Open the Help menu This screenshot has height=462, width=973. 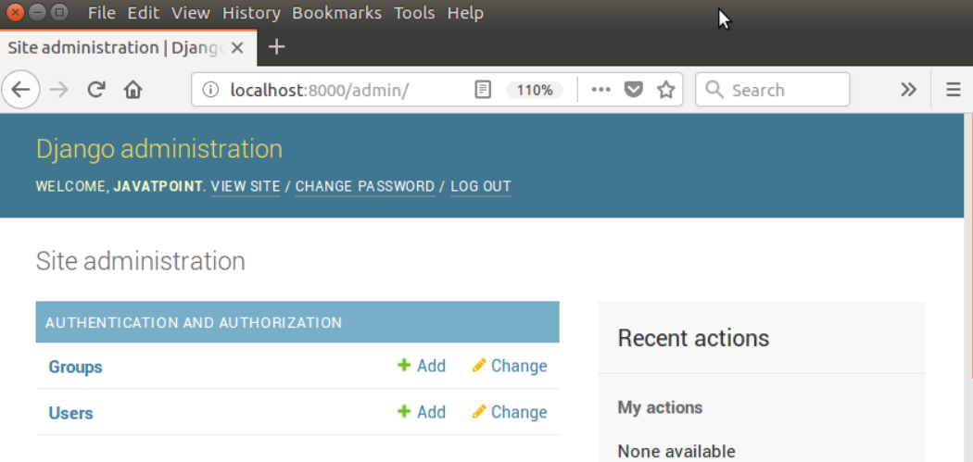[x=465, y=12]
